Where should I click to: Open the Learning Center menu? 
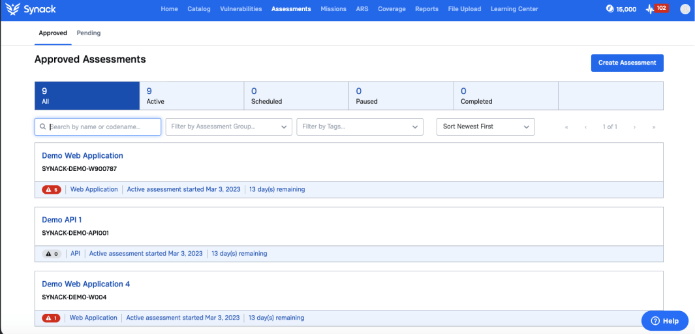(514, 9)
